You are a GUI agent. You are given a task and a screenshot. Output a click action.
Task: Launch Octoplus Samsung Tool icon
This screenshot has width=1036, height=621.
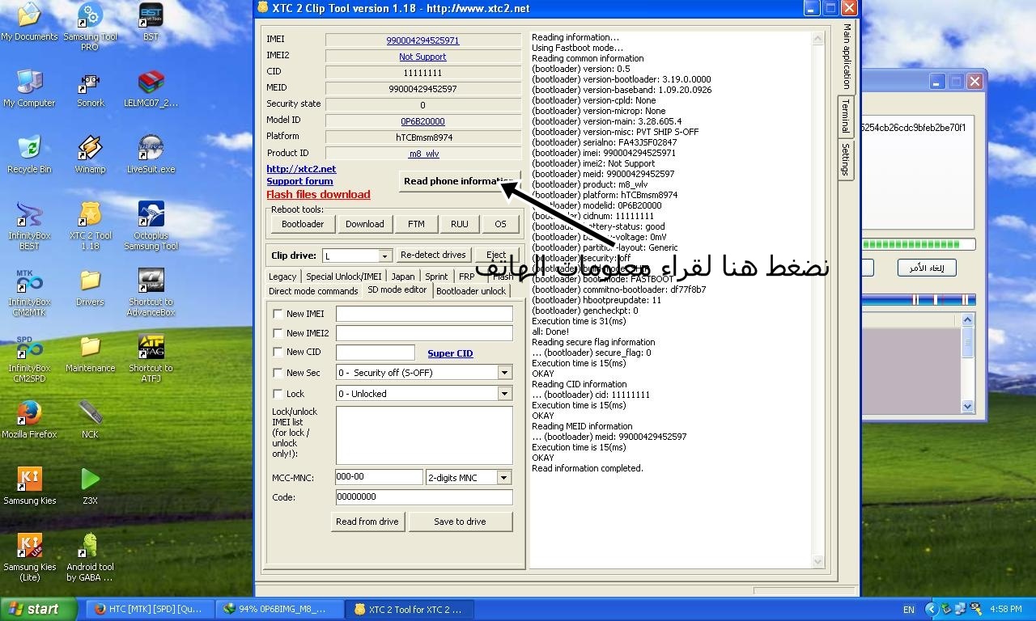pyautogui.click(x=151, y=226)
